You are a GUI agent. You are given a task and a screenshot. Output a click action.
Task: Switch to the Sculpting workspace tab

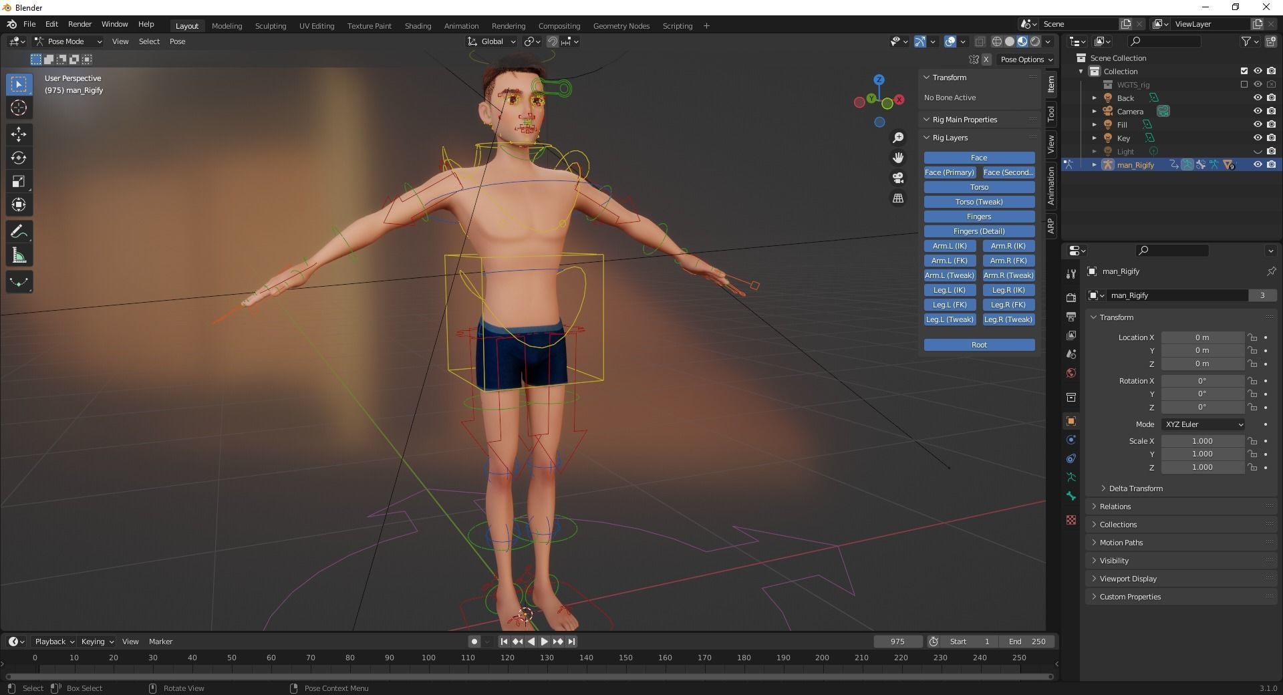[x=271, y=26]
